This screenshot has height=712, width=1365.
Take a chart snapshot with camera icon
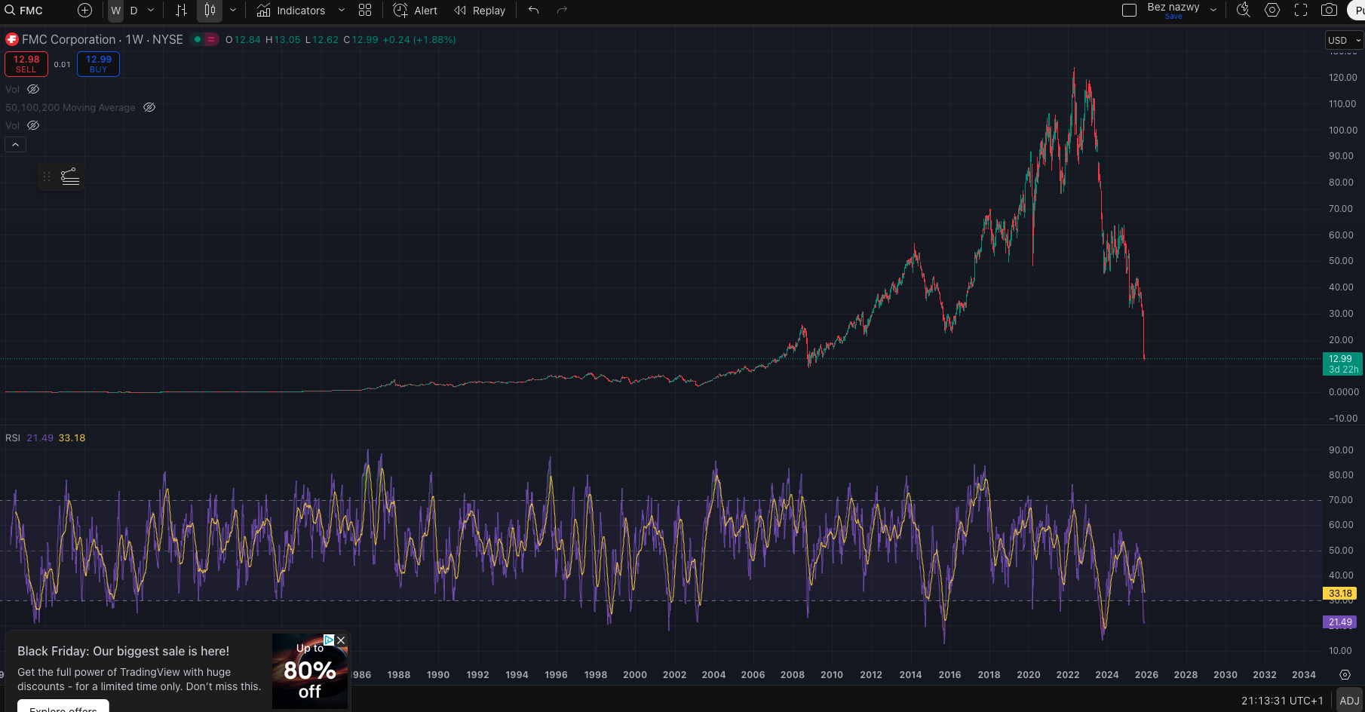click(x=1329, y=11)
